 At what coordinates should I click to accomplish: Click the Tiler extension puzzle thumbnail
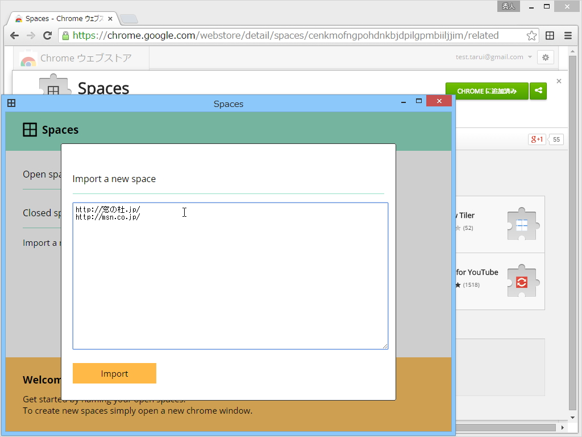[523, 224]
